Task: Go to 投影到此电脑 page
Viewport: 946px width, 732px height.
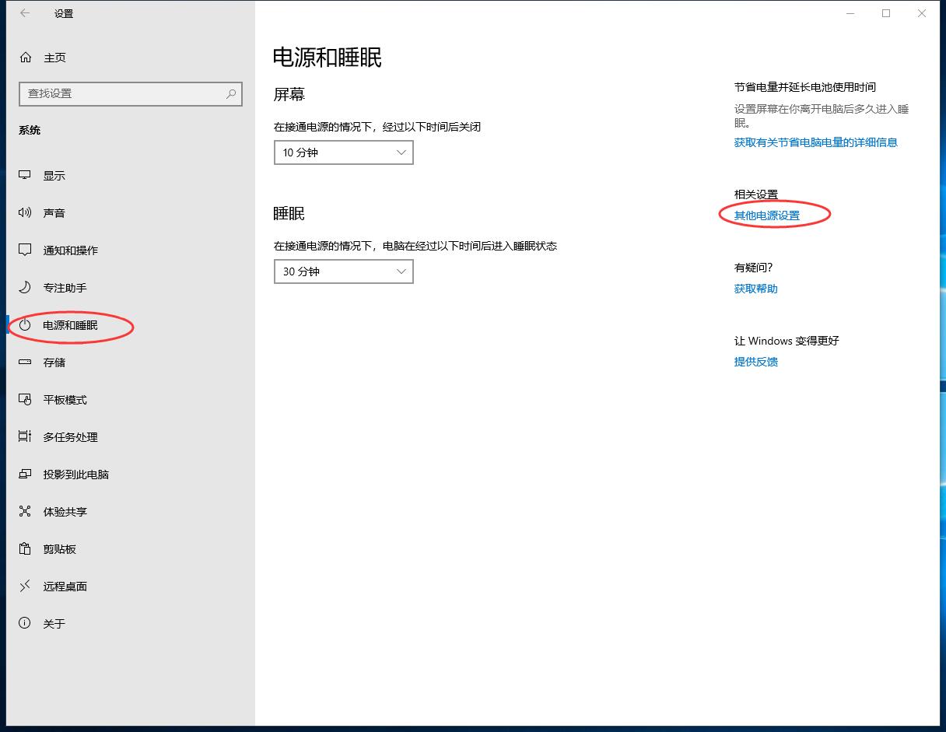Action: pos(76,475)
